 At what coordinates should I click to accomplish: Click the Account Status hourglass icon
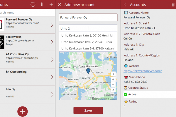125,88
